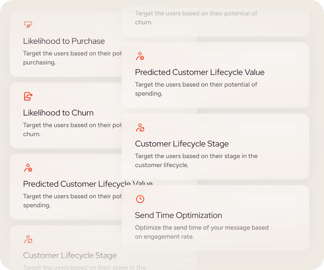Click the faded "potential of churn" text at top
Viewport: 324px width, 270px height.
tap(196, 17)
